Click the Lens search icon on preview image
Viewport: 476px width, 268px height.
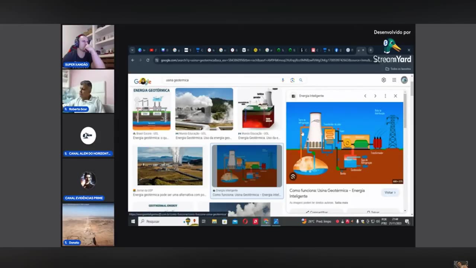pos(293,177)
